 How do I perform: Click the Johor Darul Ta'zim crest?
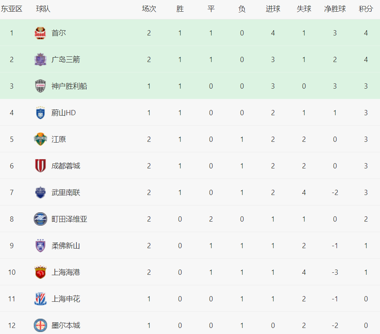pos(40,246)
